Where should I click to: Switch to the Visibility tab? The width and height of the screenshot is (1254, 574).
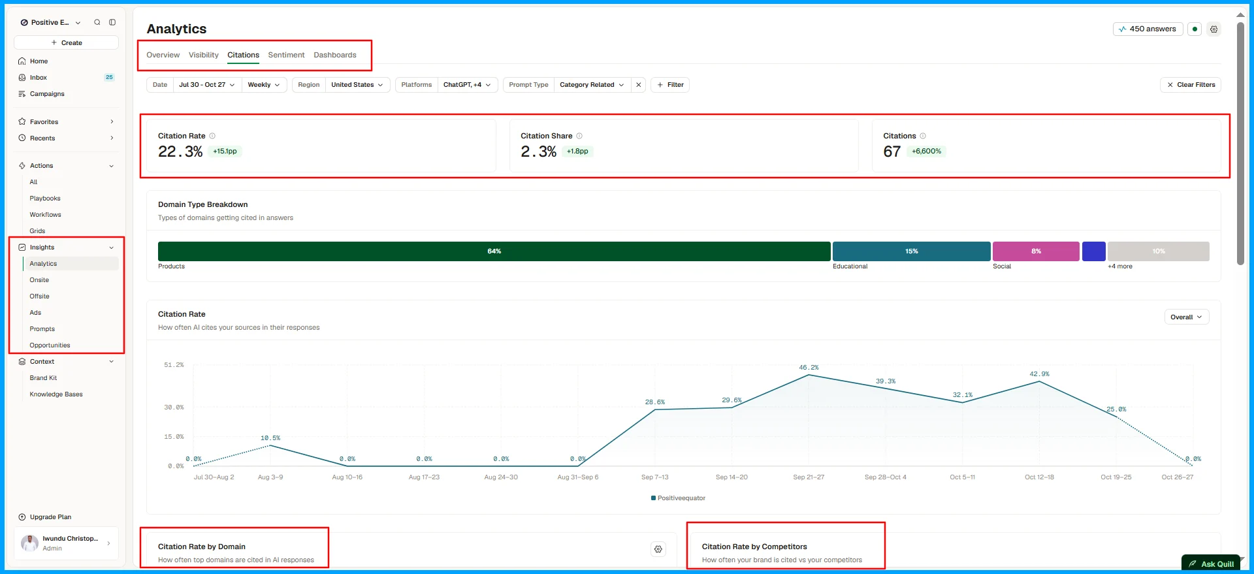click(x=204, y=55)
